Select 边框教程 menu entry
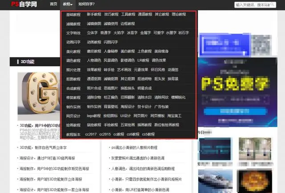The image size is (285, 193). pos(128,24)
